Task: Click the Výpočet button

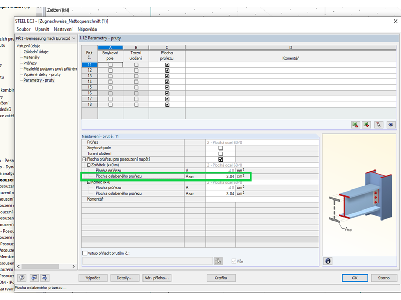Action: tap(93, 278)
